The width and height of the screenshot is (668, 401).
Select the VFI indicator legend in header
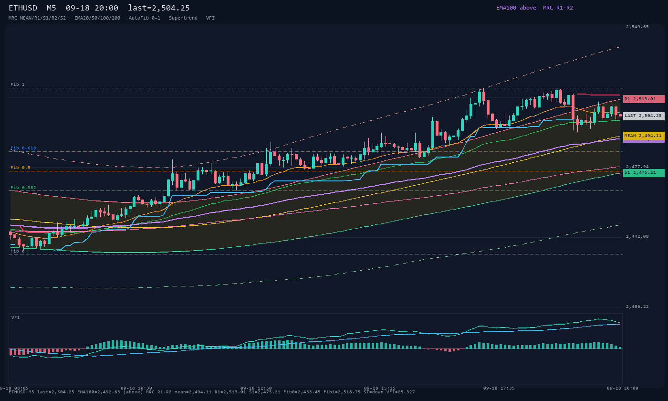pos(210,18)
